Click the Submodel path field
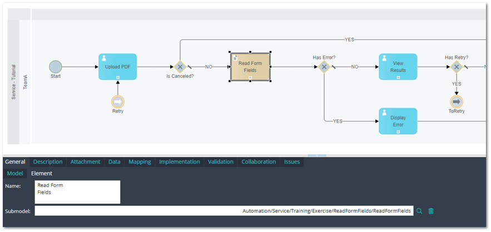This screenshot has height=232, width=491. click(x=224, y=211)
